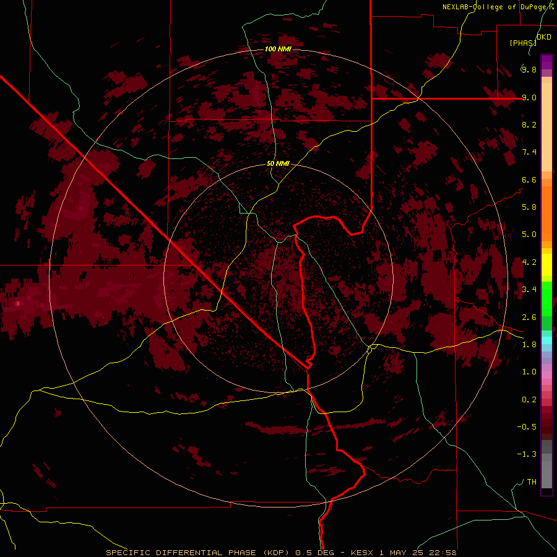Click the 8.2 value on color scale
The height and width of the screenshot is (557, 557).
[x=529, y=124]
